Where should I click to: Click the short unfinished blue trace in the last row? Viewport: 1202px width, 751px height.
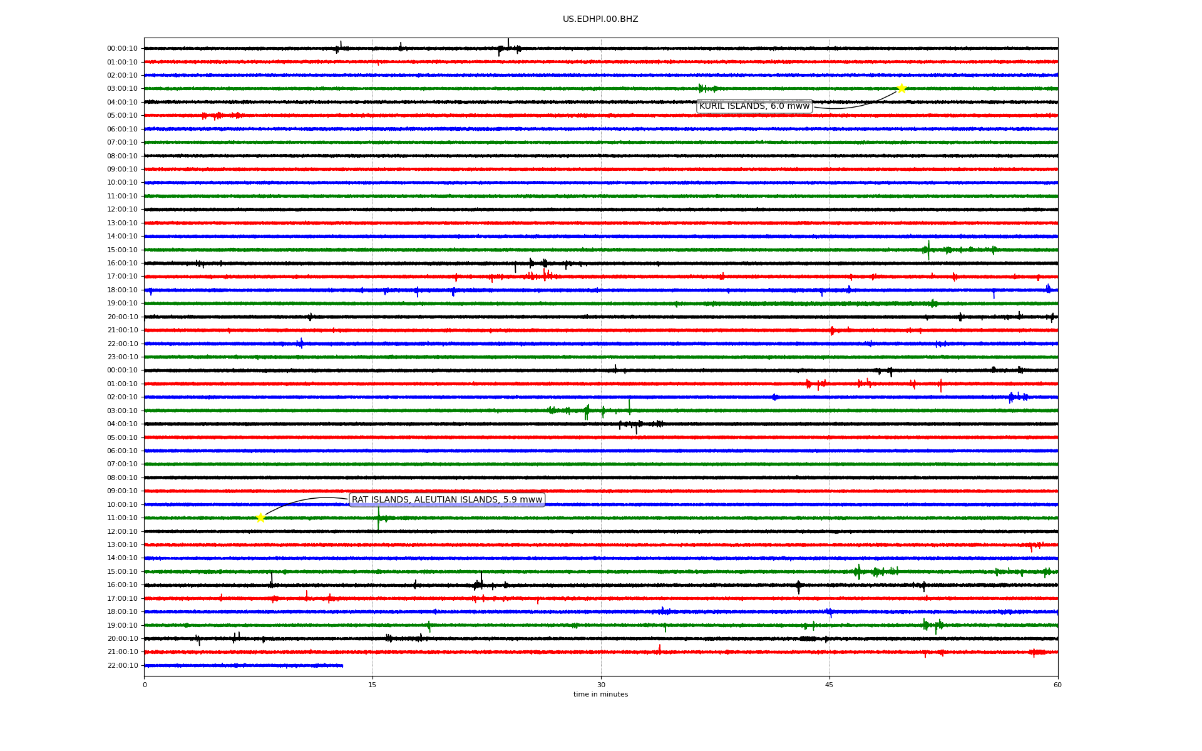[244, 665]
